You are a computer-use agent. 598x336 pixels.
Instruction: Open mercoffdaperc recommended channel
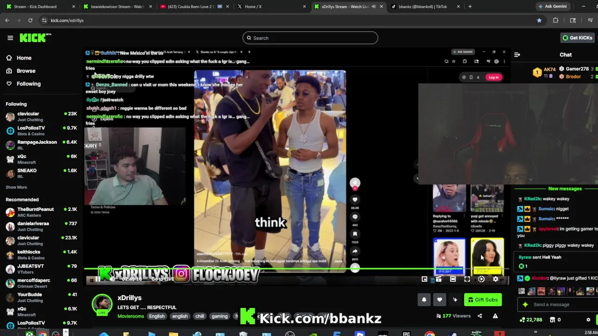[x=41, y=283]
